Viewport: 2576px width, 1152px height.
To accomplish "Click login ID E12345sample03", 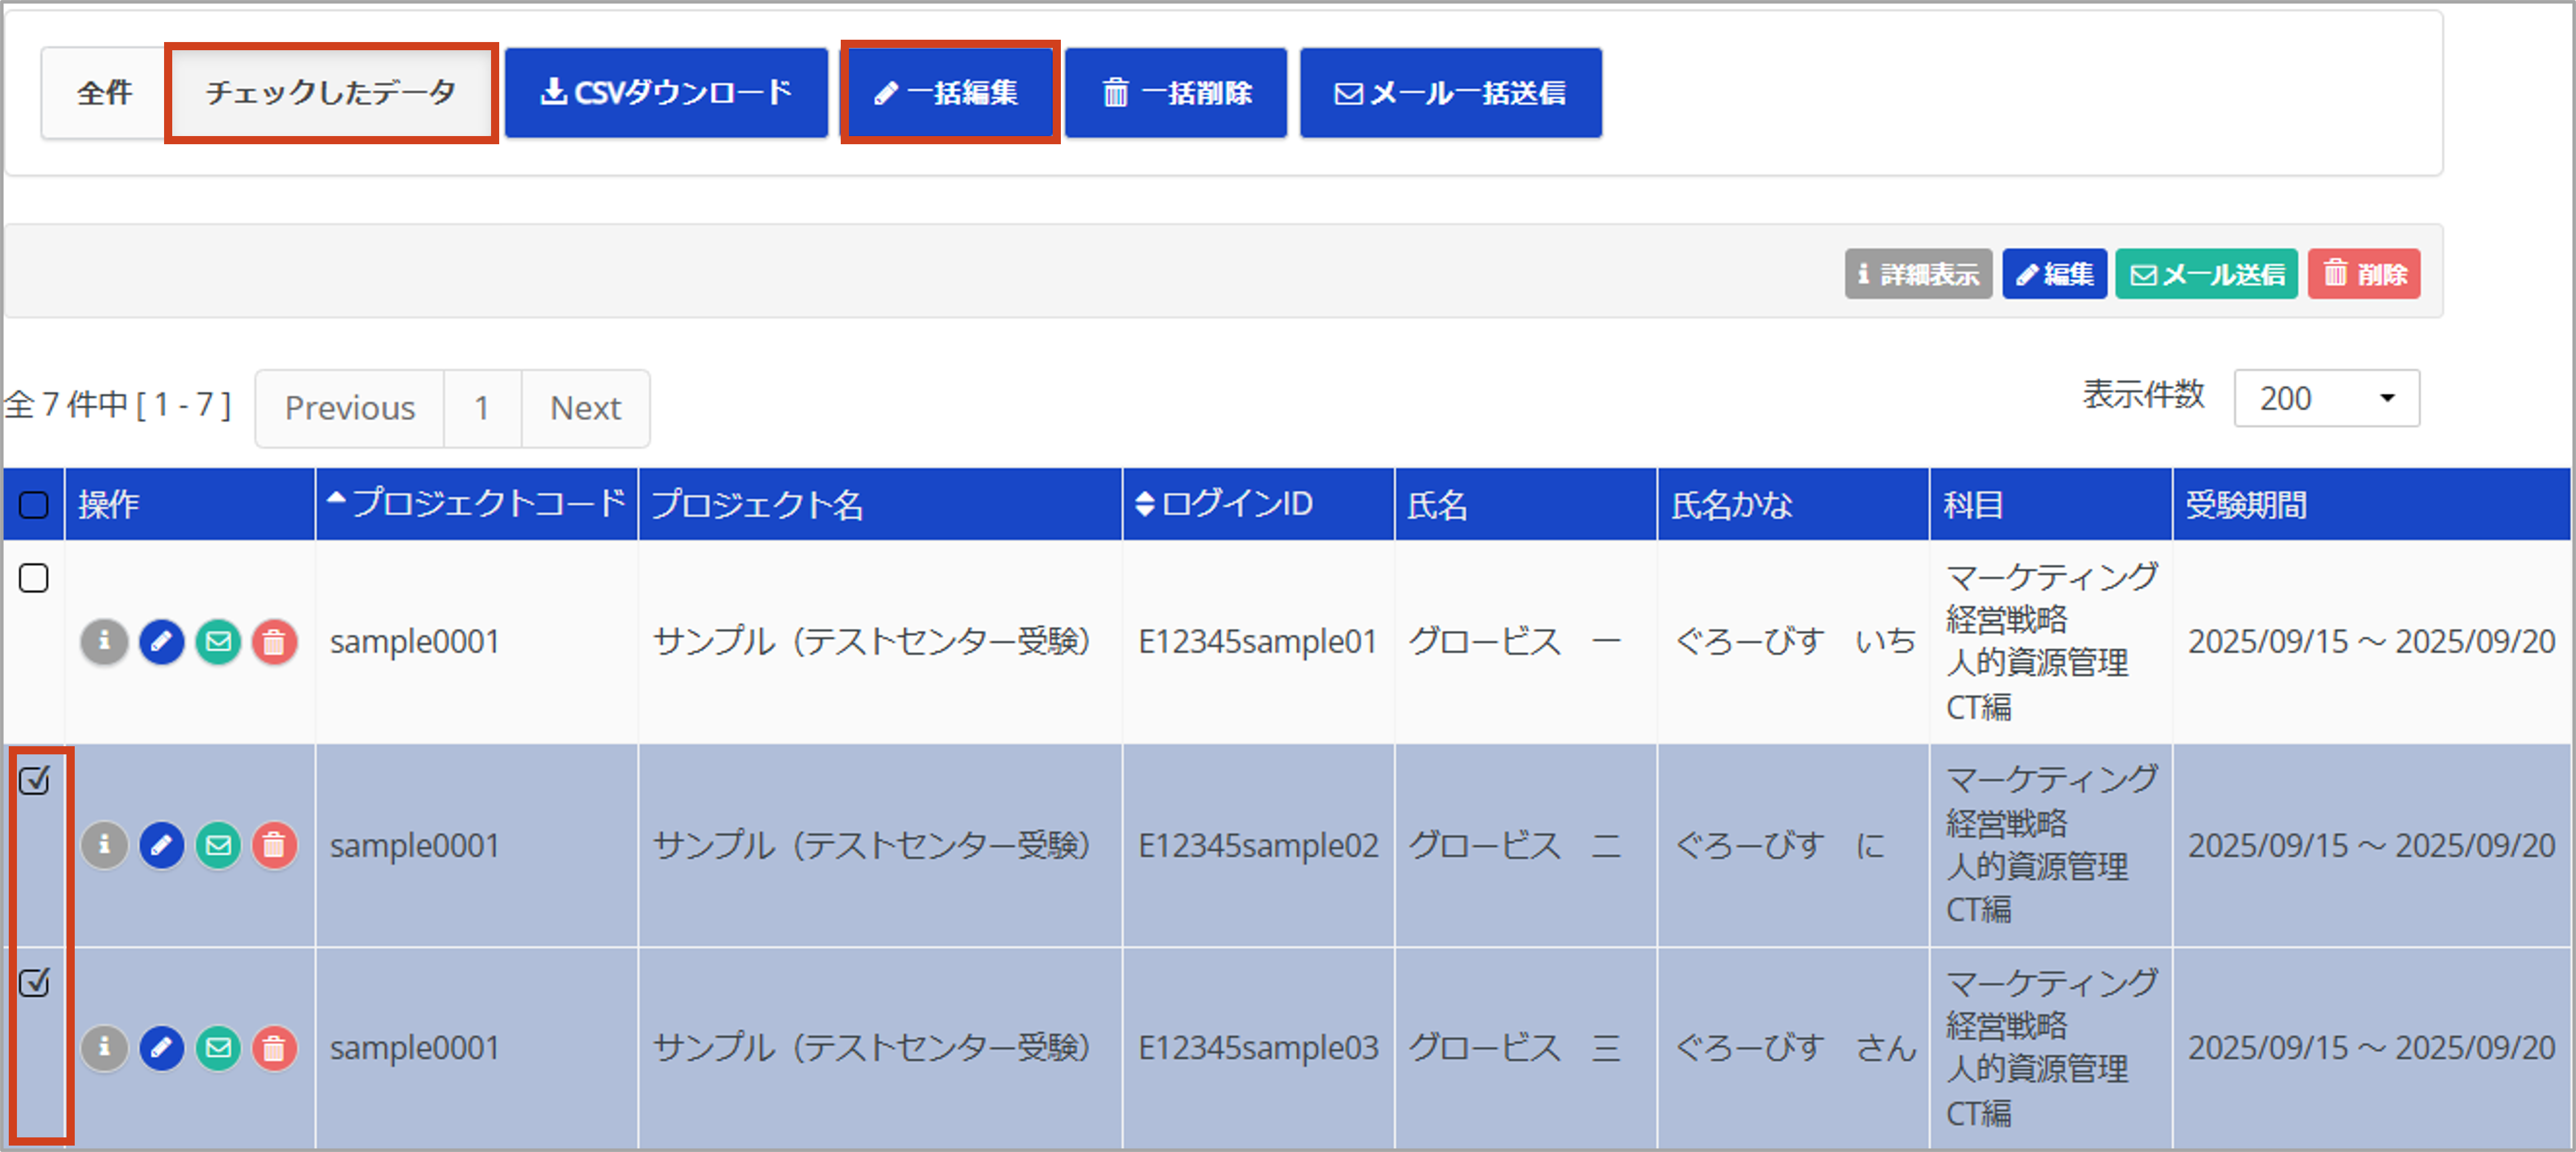I will click(x=1258, y=1048).
